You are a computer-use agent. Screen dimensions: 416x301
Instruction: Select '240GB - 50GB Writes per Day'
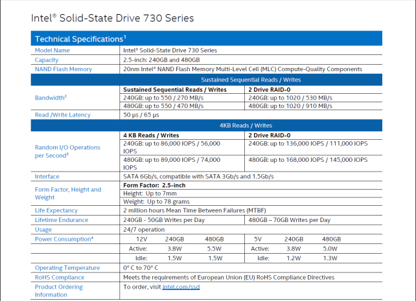click(x=164, y=220)
